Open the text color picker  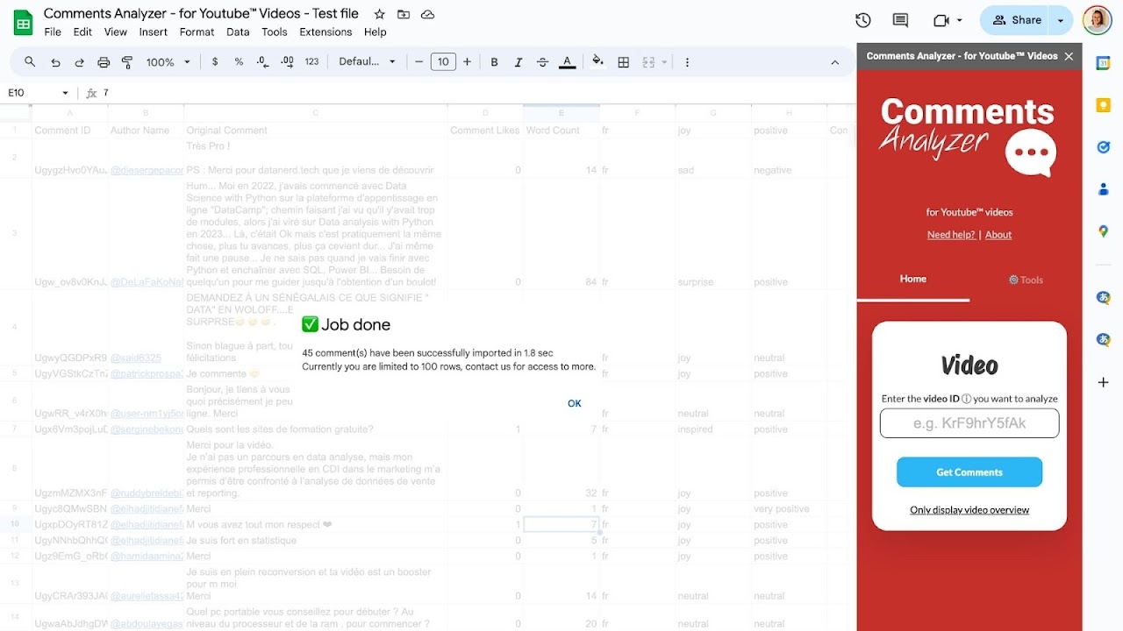pos(568,62)
